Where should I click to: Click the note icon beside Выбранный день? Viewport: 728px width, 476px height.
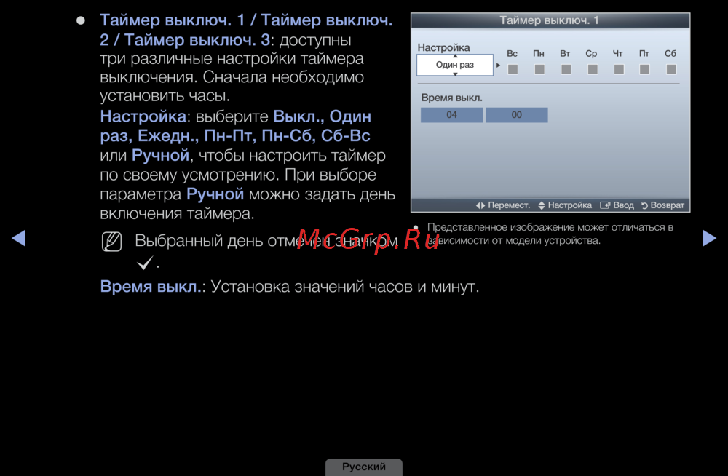(x=112, y=242)
